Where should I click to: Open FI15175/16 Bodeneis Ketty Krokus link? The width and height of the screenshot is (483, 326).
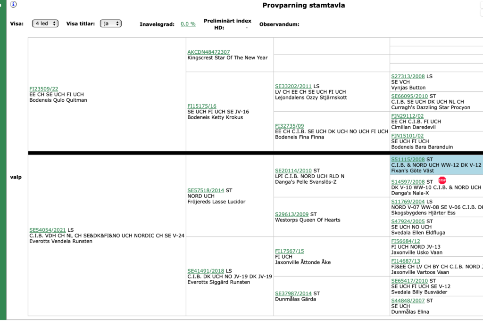click(202, 106)
